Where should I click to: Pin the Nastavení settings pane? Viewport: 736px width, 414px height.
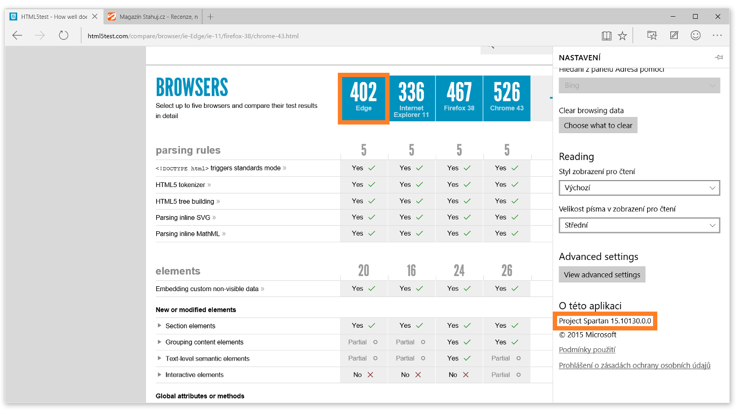tap(719, 57)
